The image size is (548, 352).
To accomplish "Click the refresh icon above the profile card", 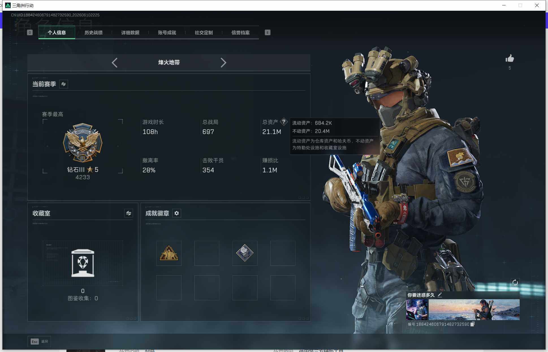I will 515,283.
